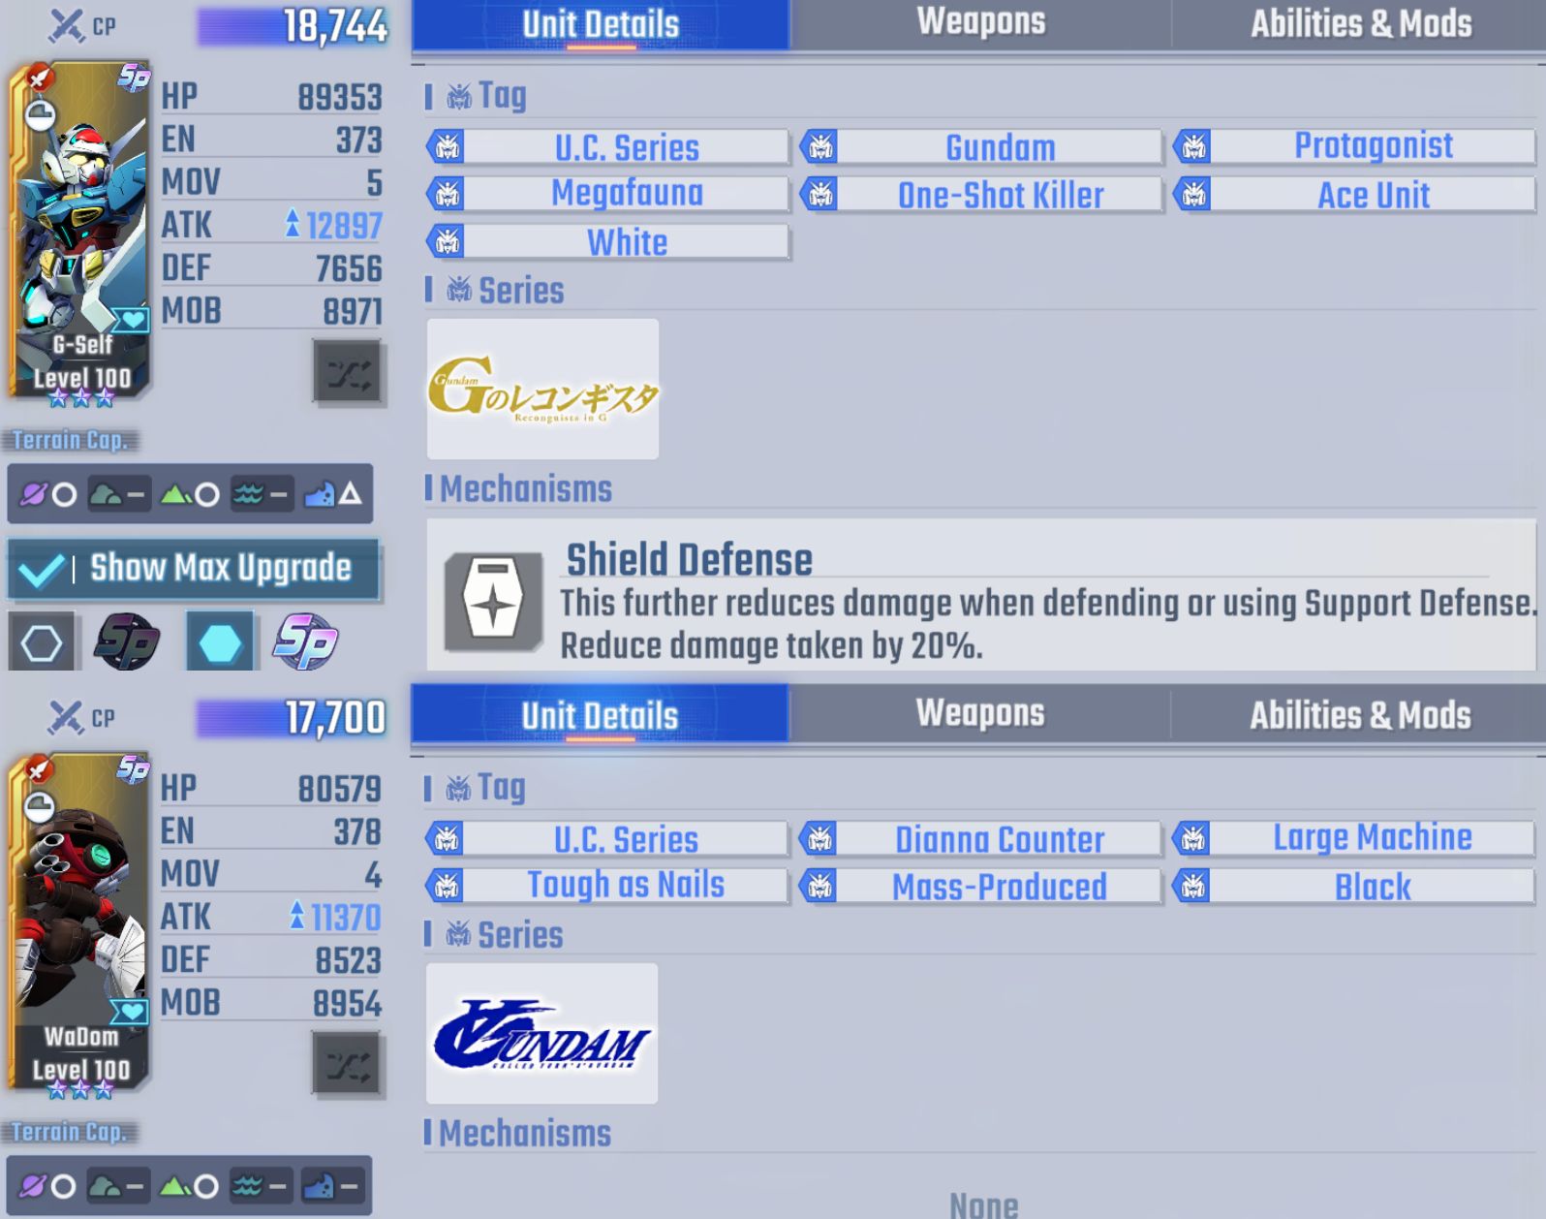The height and width of the screenshot is (1219, 1546).
Task: Click the ATK up arrow beside 11370
Action: (297, 916)
